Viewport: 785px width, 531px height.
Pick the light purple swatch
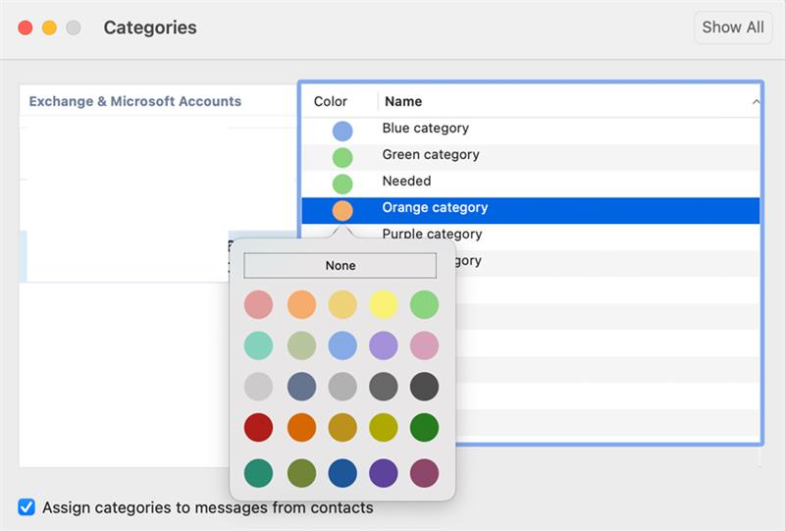384,345
